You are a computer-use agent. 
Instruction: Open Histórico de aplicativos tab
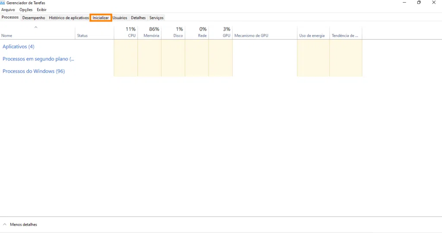[x=69, y=18]
